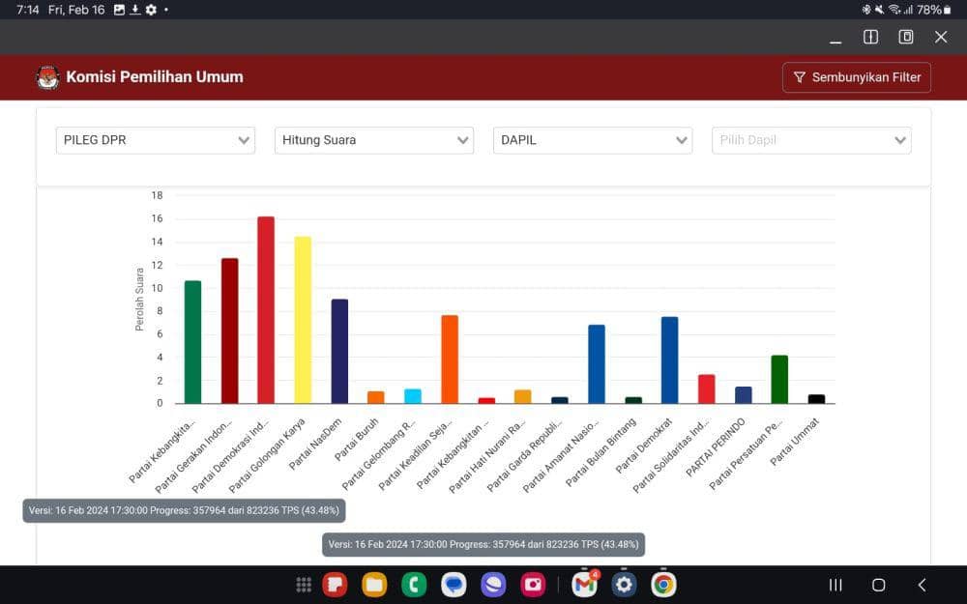Click the date Fri, Feb 16
The width and height of the screenshot is (967, 604).
tap(76, 10)
